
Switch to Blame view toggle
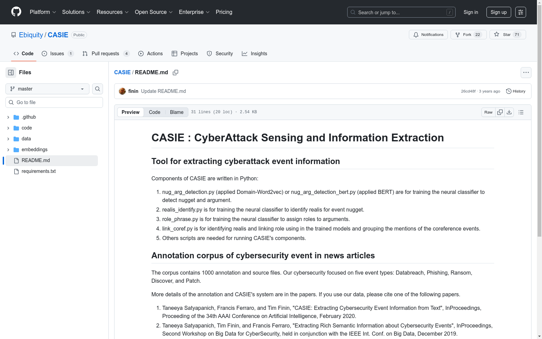click(176, 112)
